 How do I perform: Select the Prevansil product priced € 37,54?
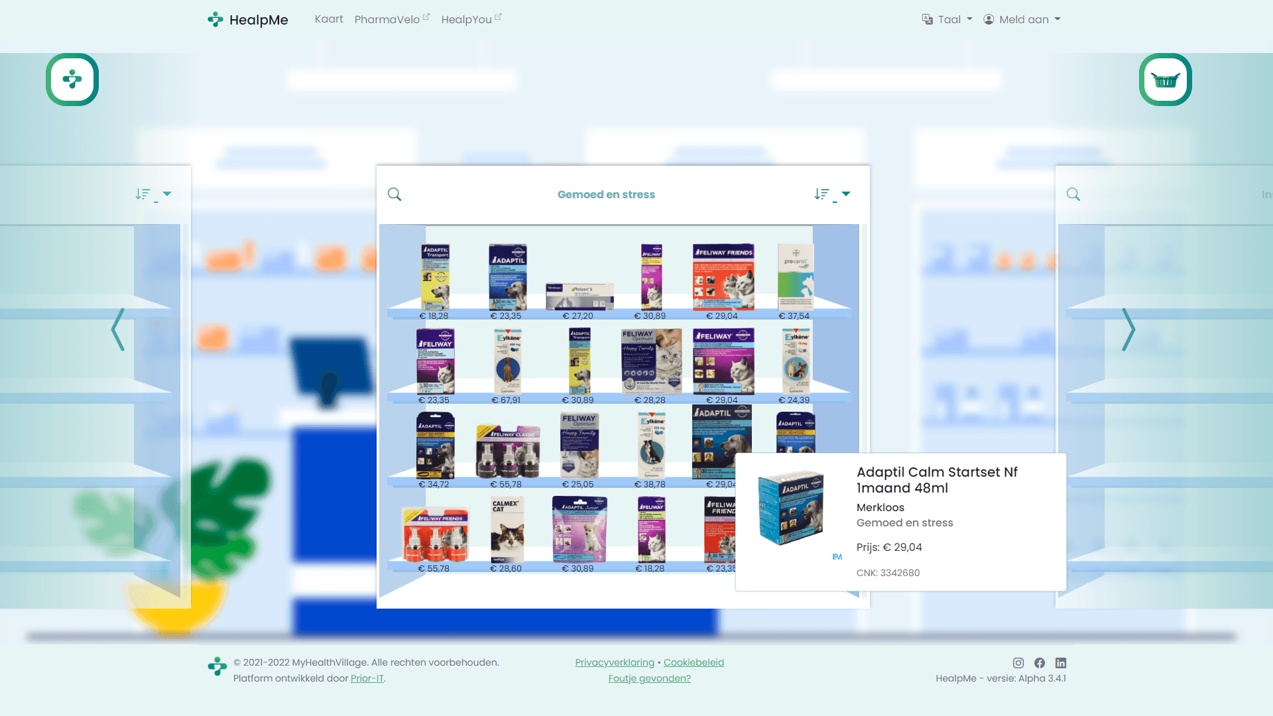coord(796,277)
